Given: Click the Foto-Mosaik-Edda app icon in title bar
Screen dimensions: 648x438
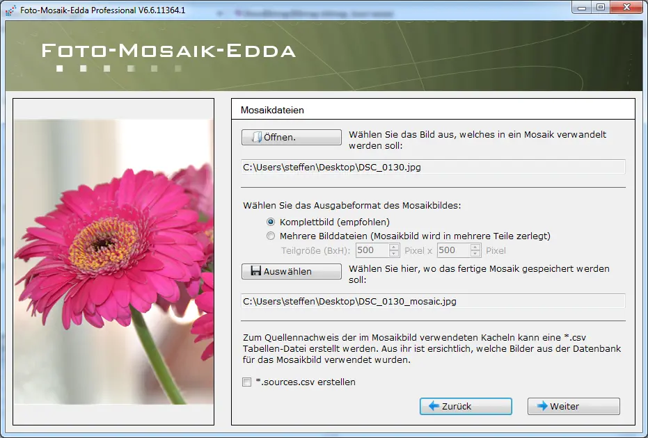Looking at the screenshot, I should click(10, 10).
